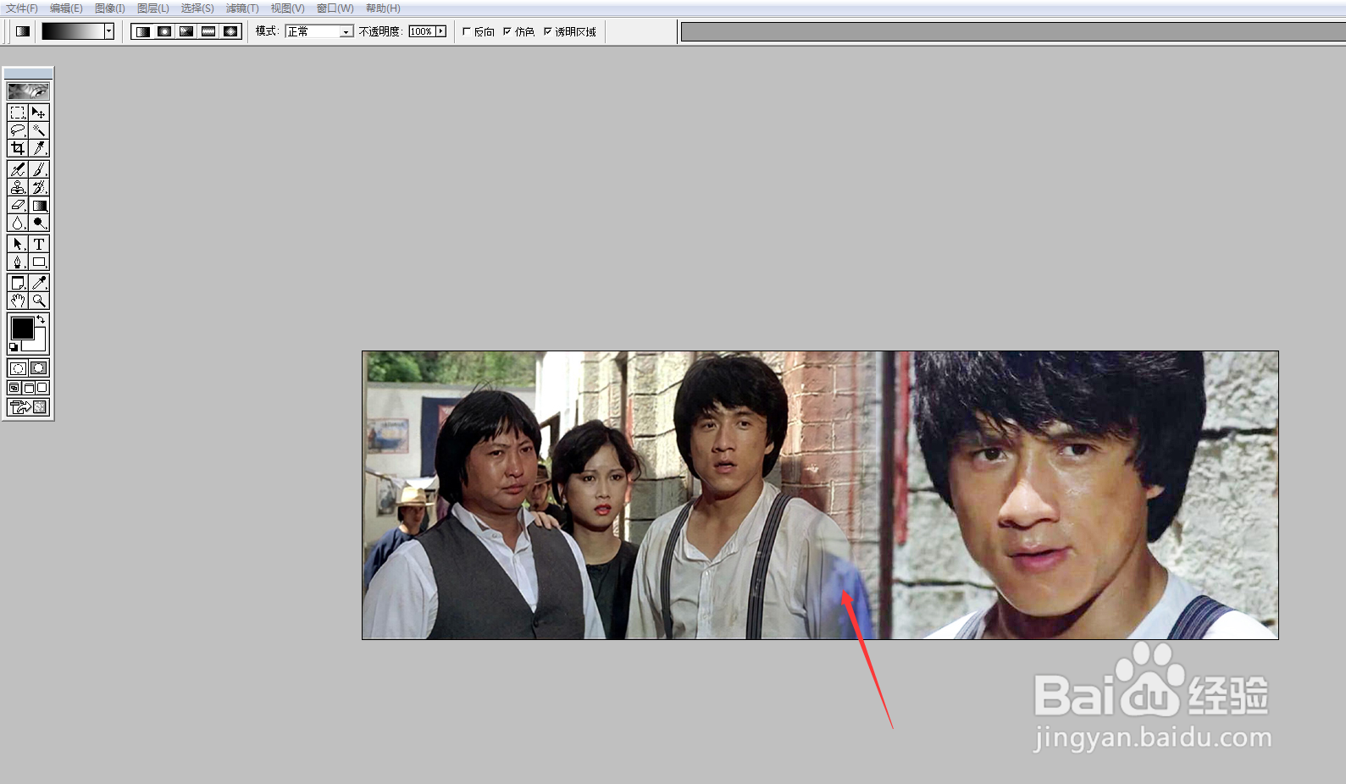Open the 编辑(E) menu
This screenshot has width=1346, height=784.
[66, 8]
